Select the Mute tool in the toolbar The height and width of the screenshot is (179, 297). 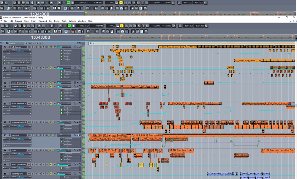[x=20, y=31]
